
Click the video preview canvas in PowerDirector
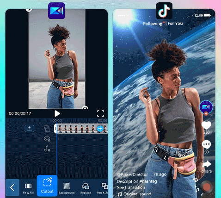pos(57,59)
